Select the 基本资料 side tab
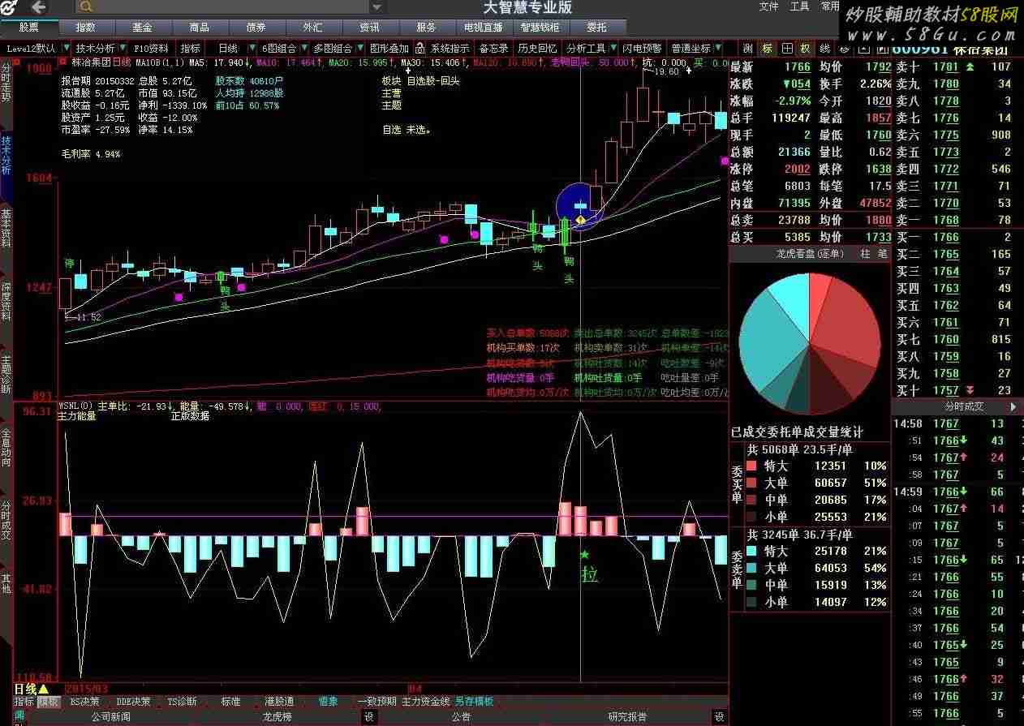The width and height of the screenshot is (1024, 726). click(6, 228)
